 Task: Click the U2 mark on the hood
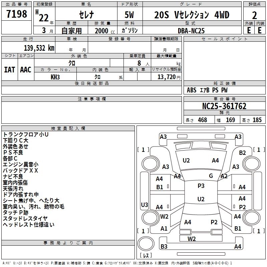click(x=186, y=161)
